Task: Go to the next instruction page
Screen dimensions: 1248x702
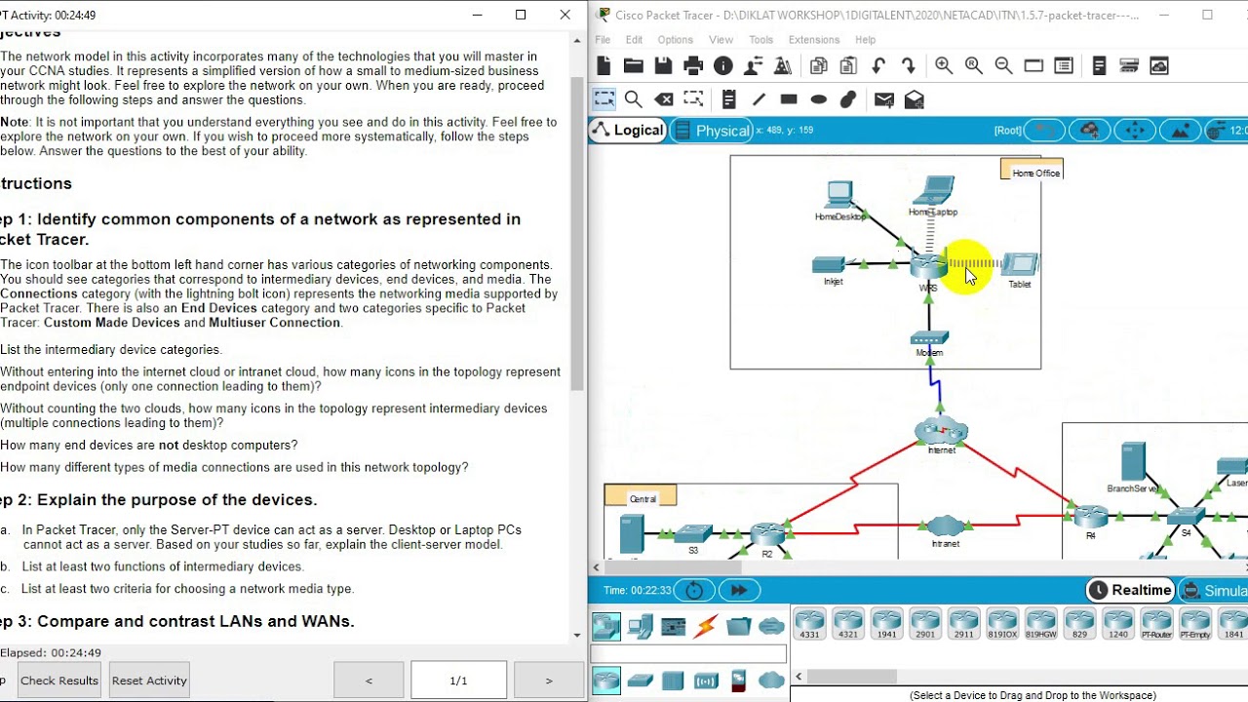Action: pos(548,681)
